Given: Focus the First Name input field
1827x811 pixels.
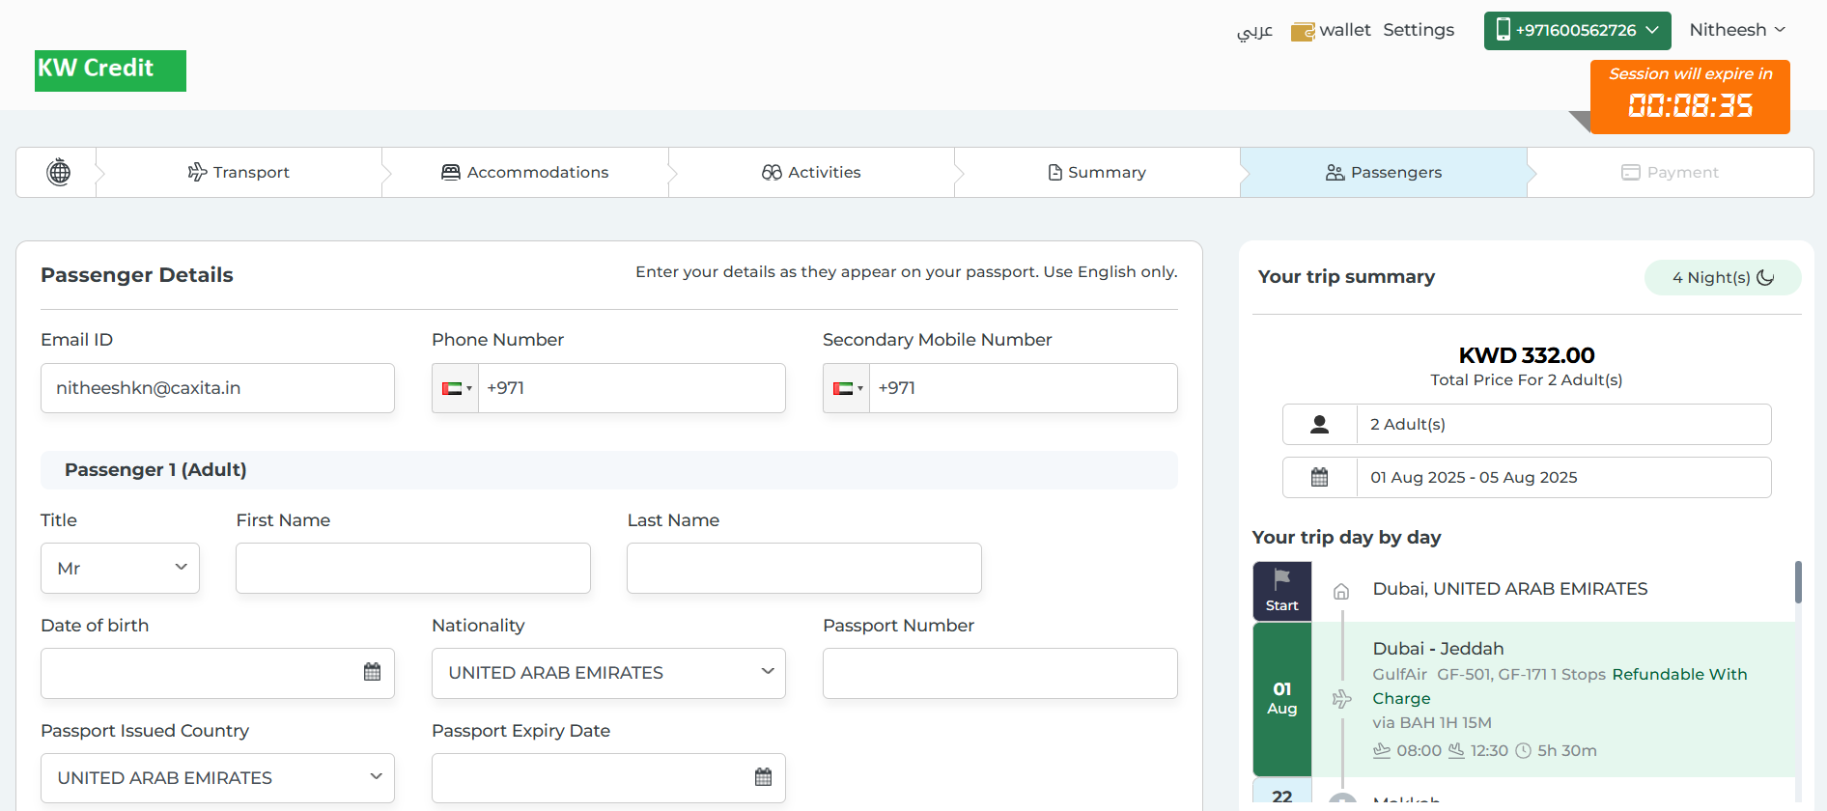Looking at the screenshot, I should click(x=413, y=568).
